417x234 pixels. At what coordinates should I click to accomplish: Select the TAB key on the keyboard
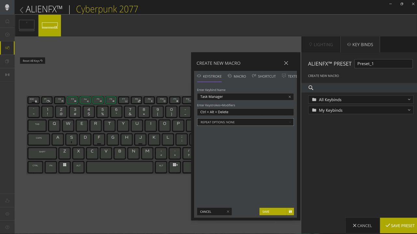37,125
